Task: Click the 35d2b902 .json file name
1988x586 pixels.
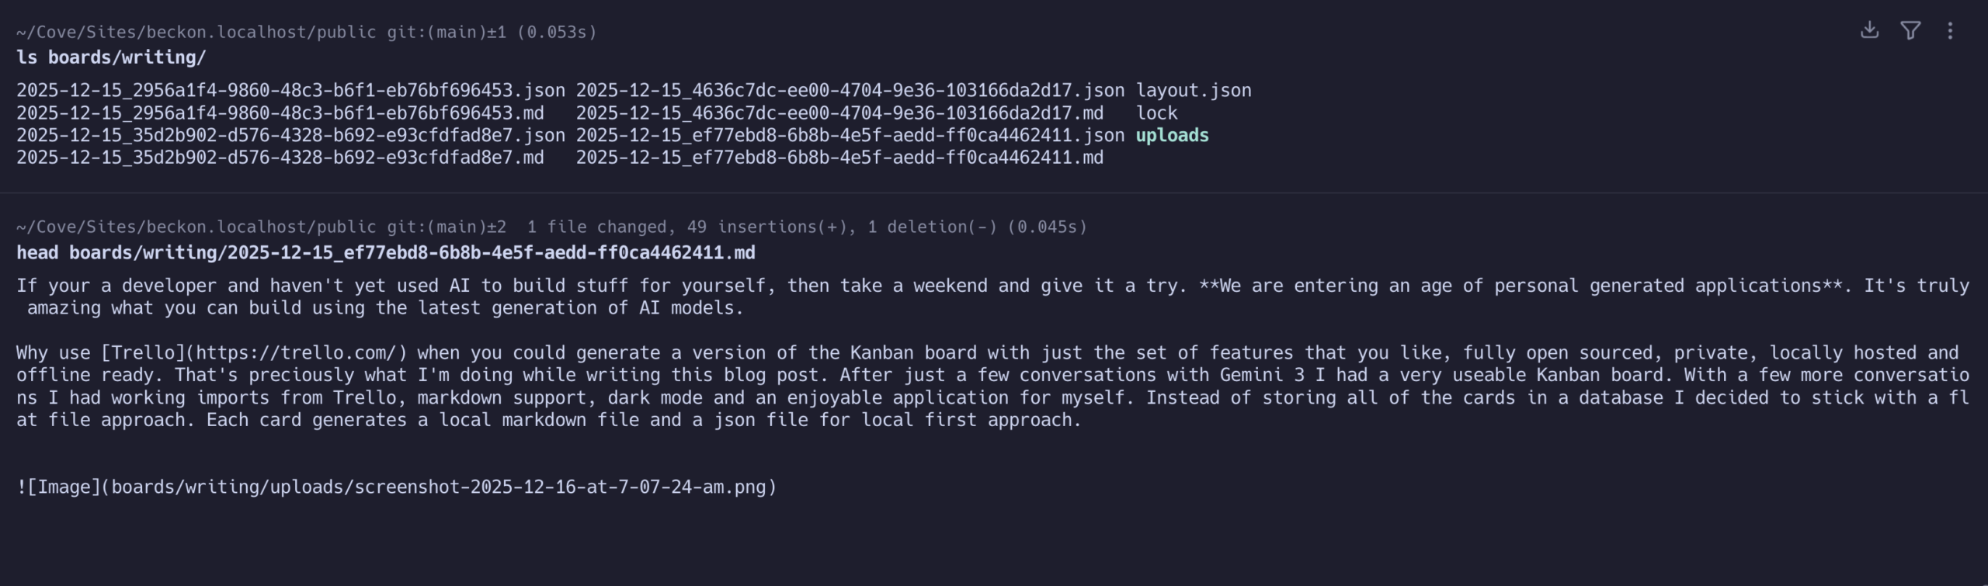Action: point(290,136)
